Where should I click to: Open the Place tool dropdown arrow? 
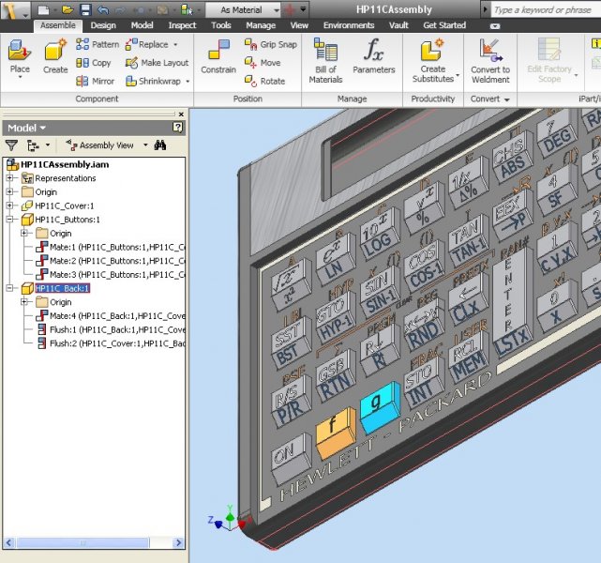20,77
